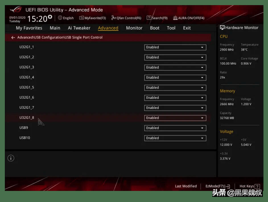Screen dimensions: 268x202
Task: Select the U32G1_8 row label
Action: click(x=27, y=118)
